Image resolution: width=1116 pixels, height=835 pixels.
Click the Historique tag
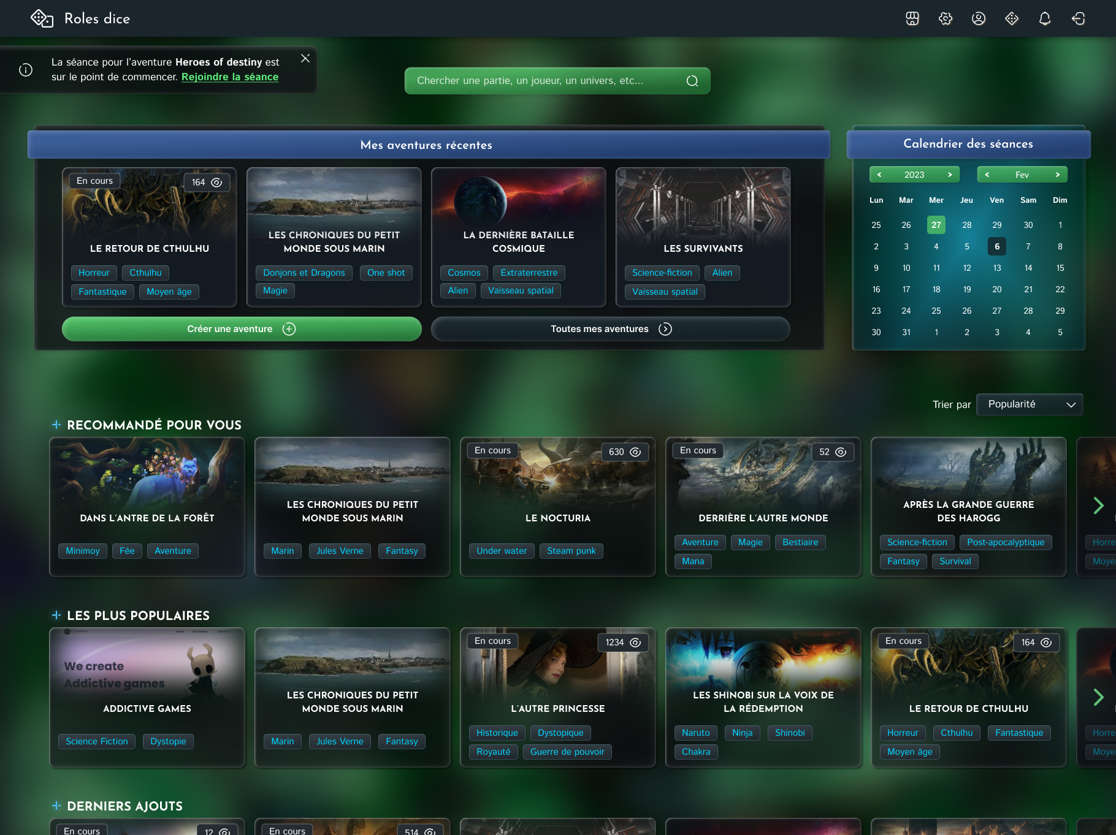click(x=497, y=733)
